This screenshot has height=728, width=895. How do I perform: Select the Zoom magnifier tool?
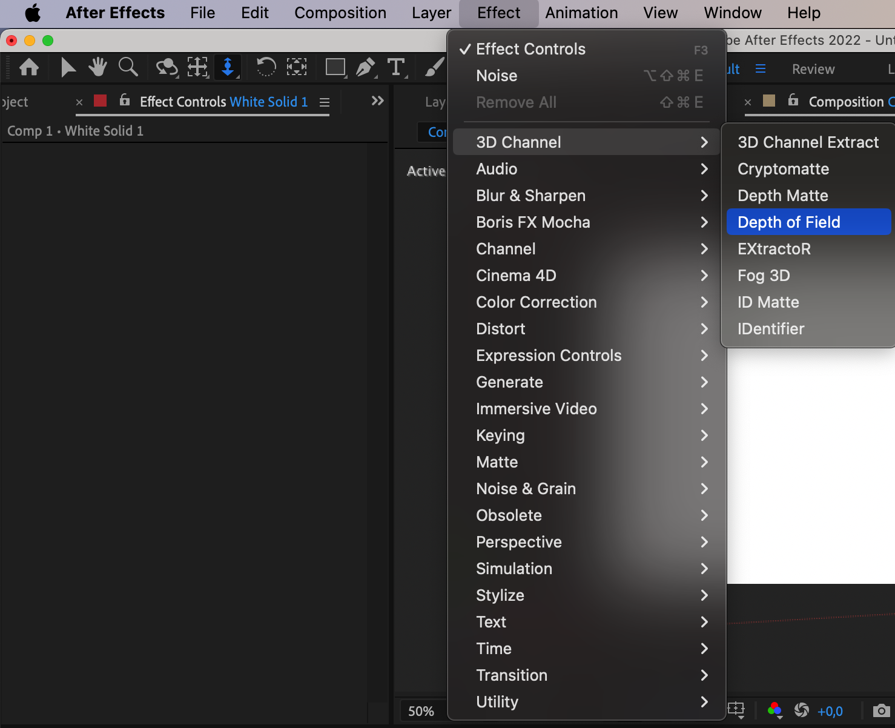pos(128,67)
